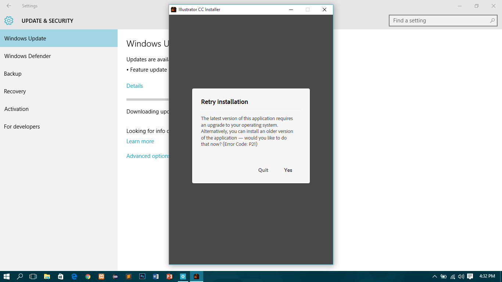Open the Wi-Fi network tray icon
The width and height of the screenshot is (502, 282).
pyautogui.click(x=453, y=276)
